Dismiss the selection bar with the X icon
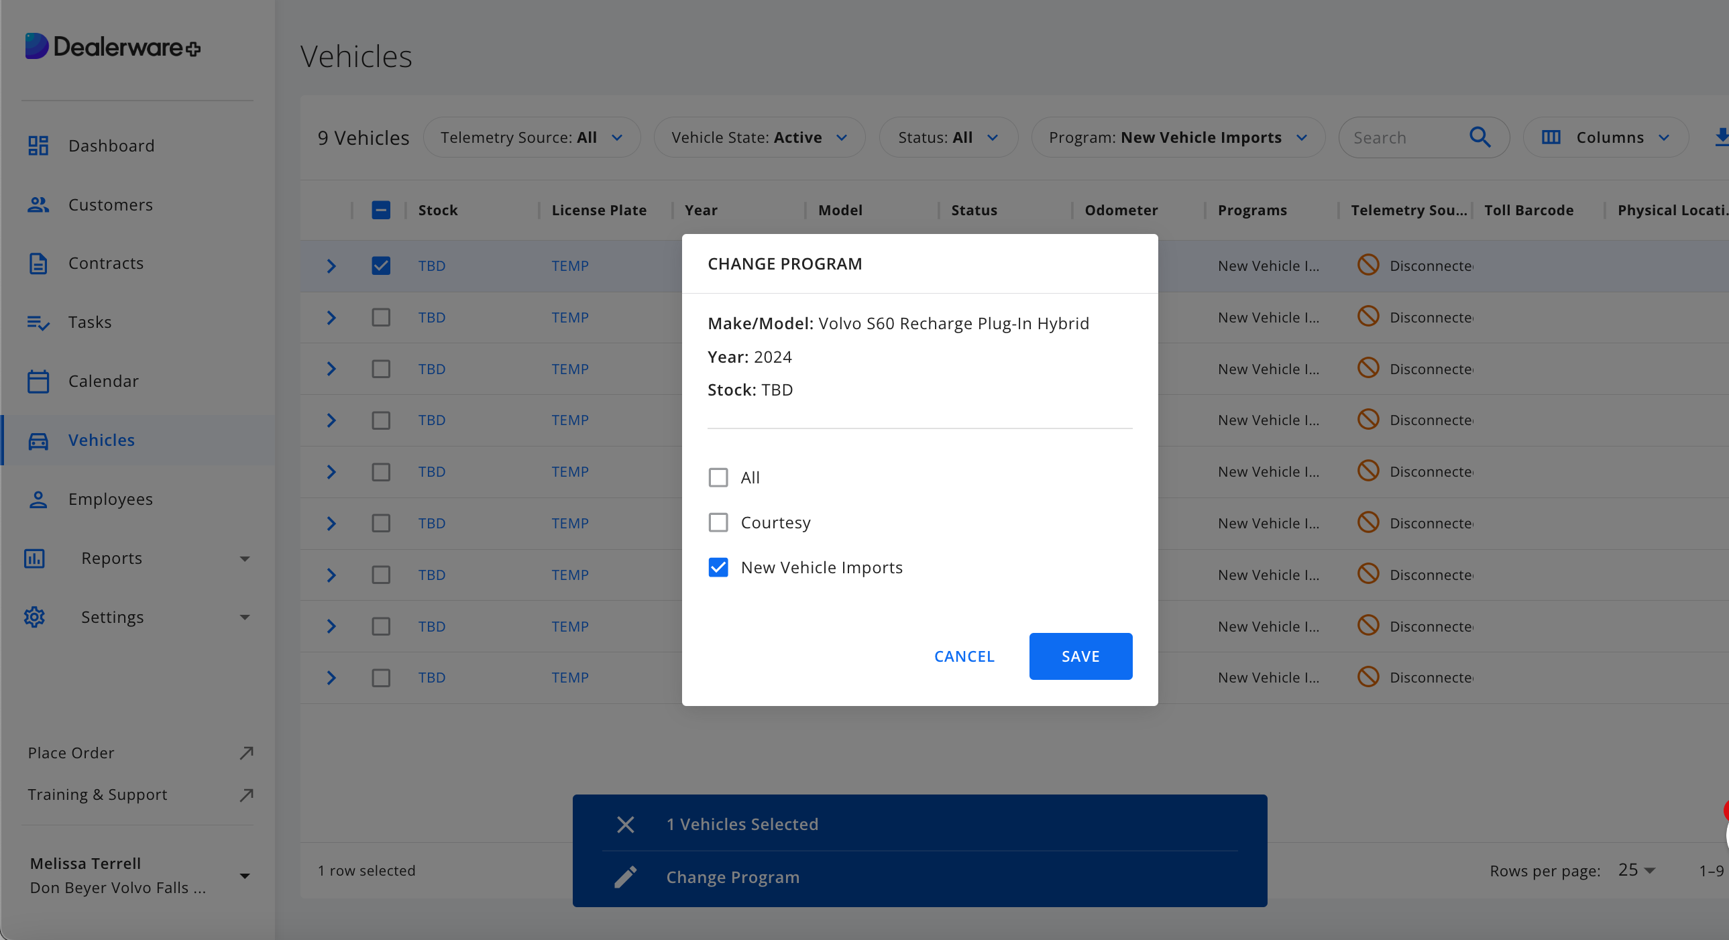Image resolution: width=1729 pixels, height=940 pixels. pyautogui.click(x=626, y=825)
